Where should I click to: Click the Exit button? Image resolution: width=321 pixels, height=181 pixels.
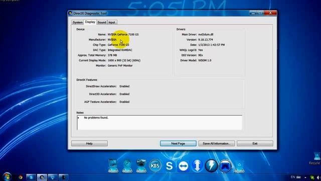(x=255, y=143)
